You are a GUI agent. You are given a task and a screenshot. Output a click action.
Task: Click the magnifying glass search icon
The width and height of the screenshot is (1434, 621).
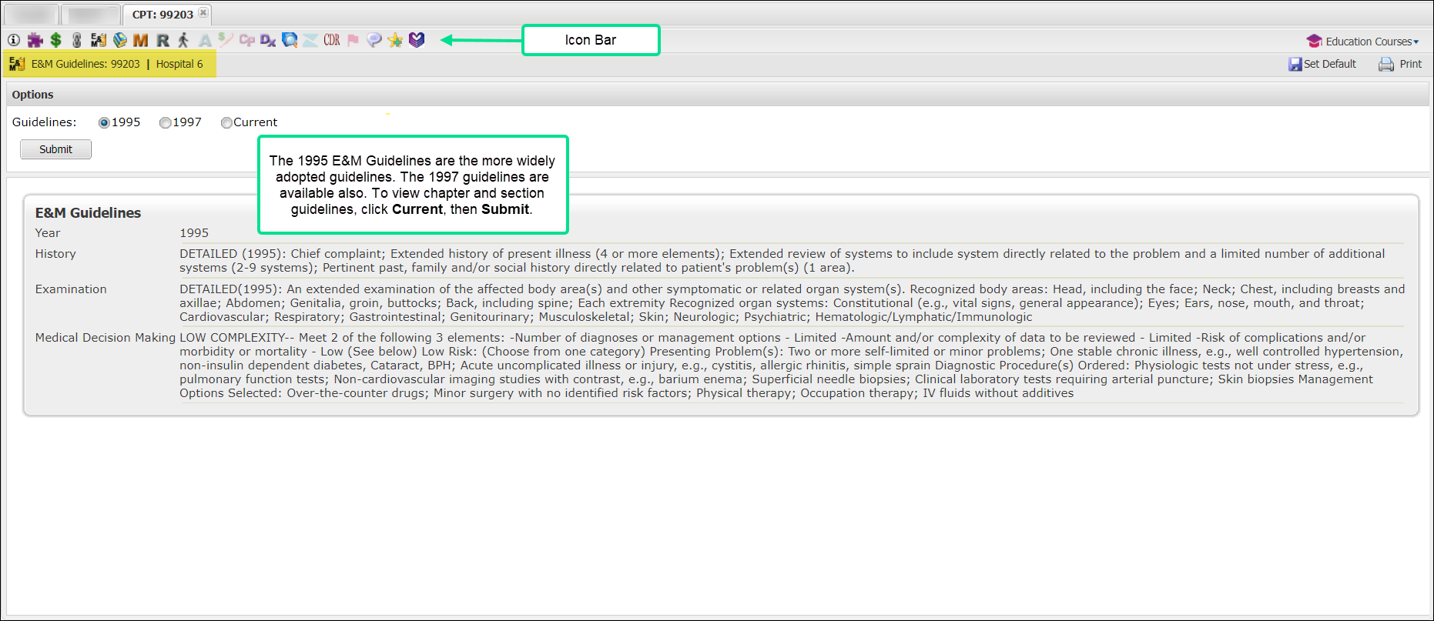coord(290,40)
